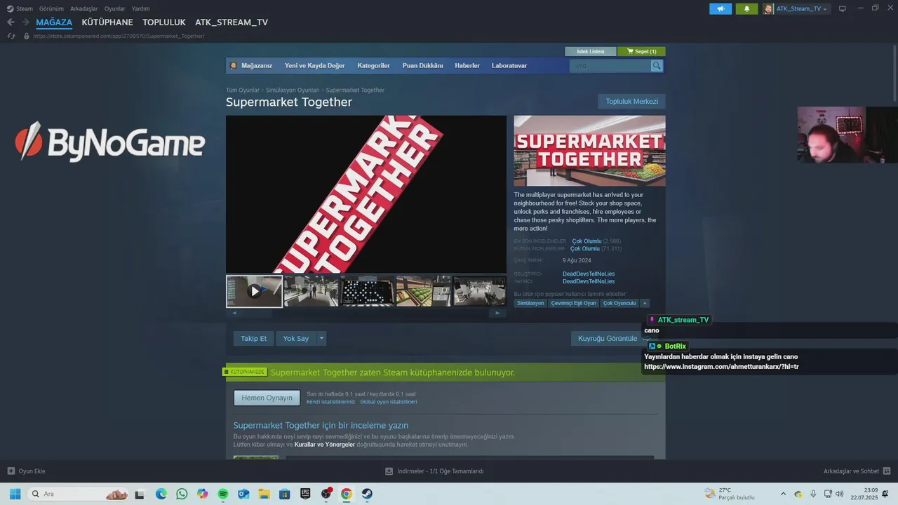Open Microsoft Store from the taskbar

point(285,494)
